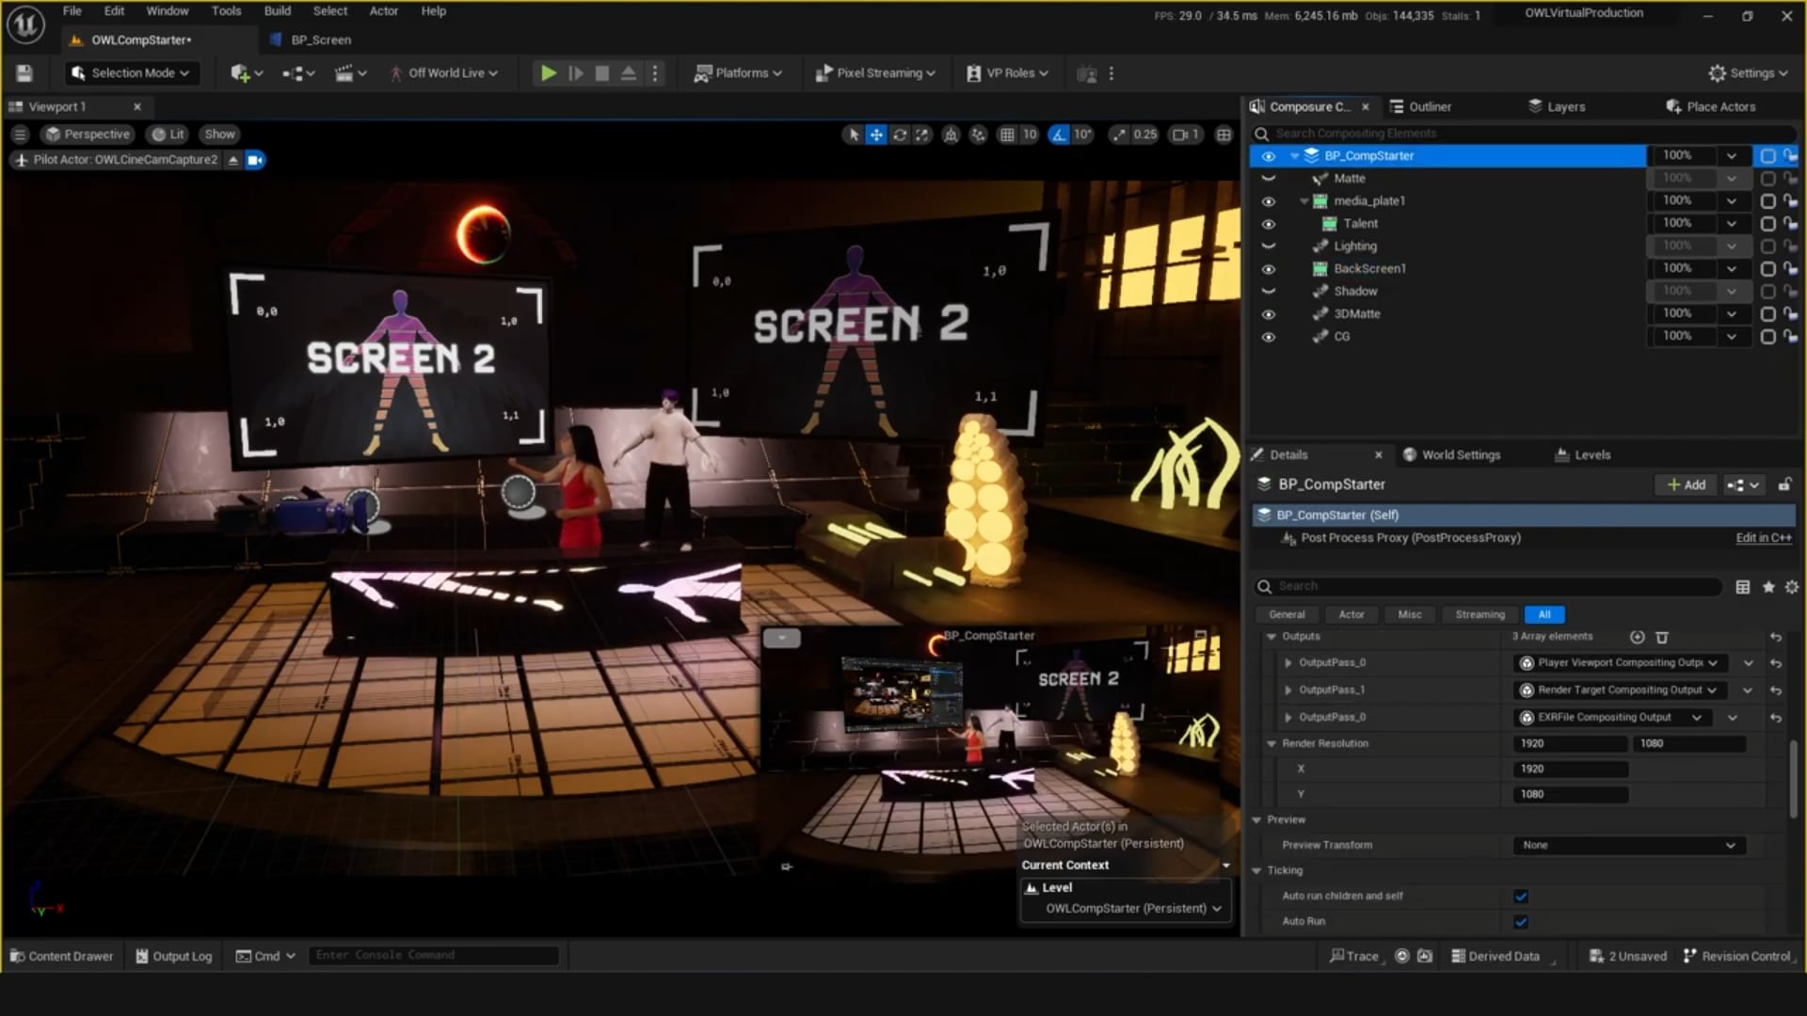Click the green Play in editor button
This screenshot has width=1807, height=1016.
[x=548, y=73]
